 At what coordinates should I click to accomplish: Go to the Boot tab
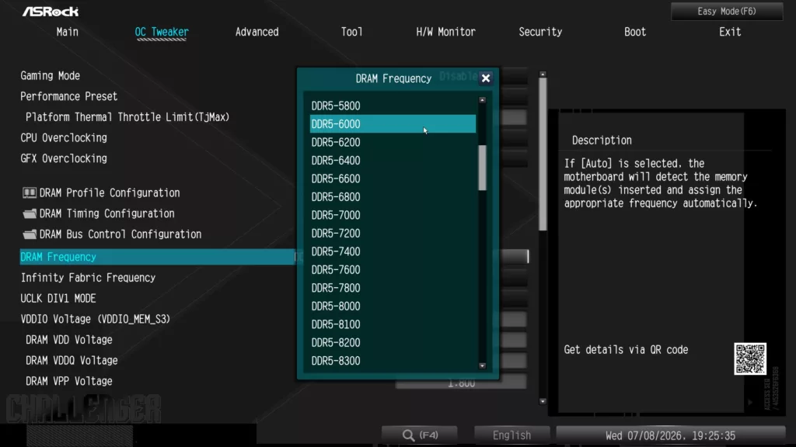click(635, 32)
